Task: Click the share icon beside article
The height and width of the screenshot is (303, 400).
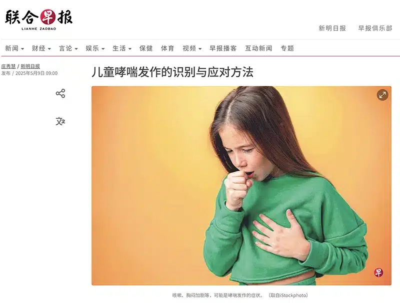Action: [x=60, y=93]
